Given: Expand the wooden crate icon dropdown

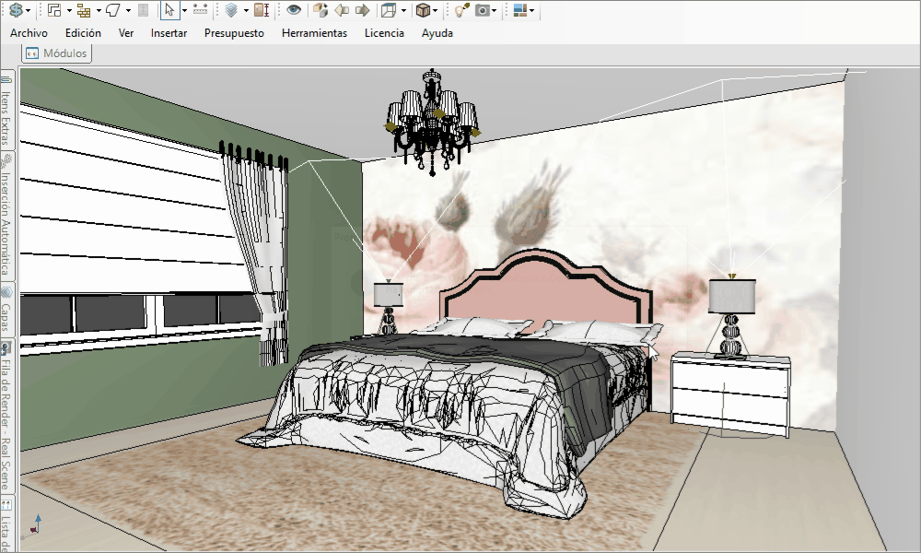Looking at the screenshot, I should (435, 10).
